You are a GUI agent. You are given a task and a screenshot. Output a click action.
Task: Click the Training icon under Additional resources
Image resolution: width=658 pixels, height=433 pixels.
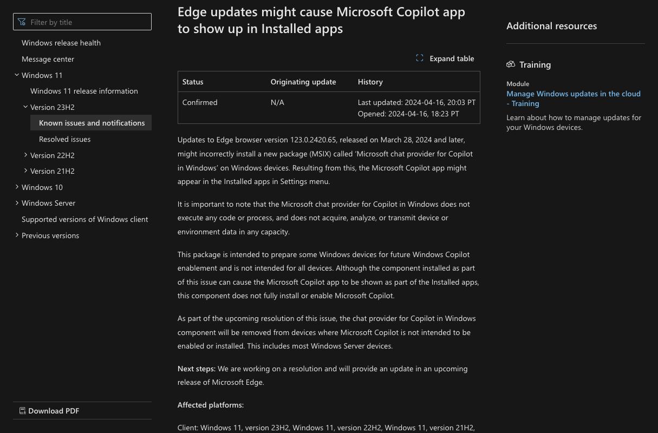(x=511, y=64)
